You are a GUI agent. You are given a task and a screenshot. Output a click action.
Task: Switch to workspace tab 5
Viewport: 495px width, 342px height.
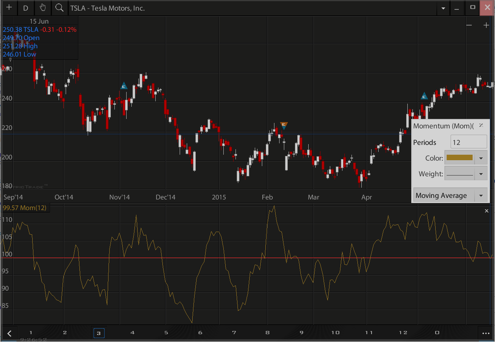[166, 333]
